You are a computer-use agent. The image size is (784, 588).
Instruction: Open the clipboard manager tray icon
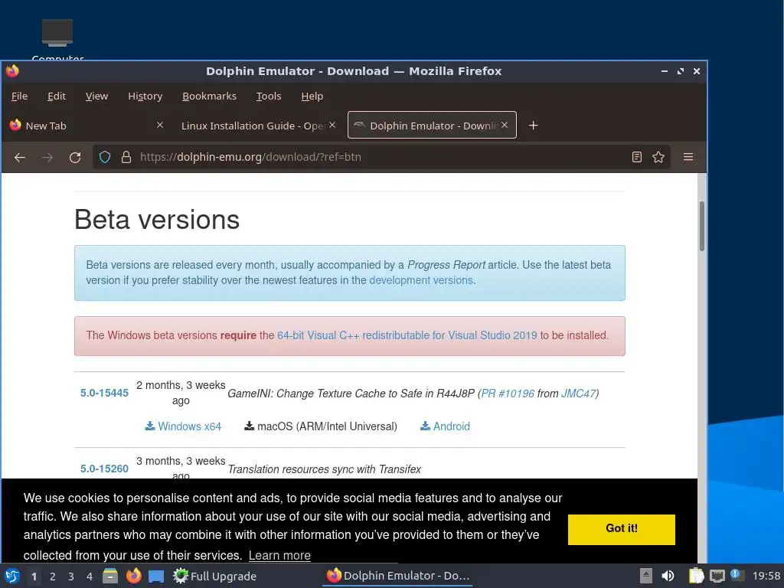(696, 576)
